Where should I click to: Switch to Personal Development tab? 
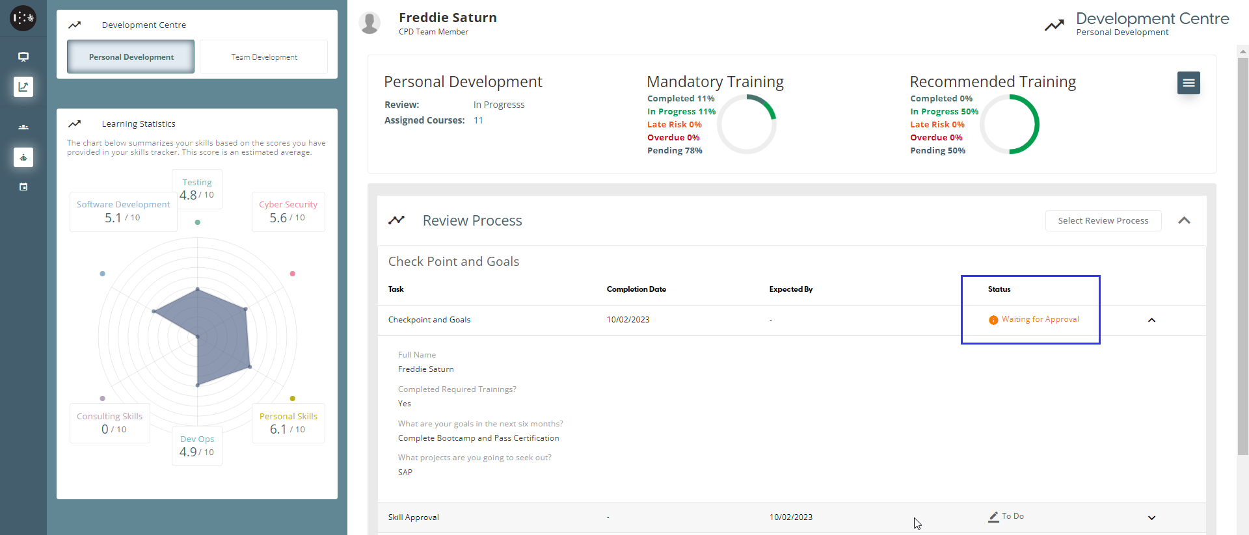131,57
